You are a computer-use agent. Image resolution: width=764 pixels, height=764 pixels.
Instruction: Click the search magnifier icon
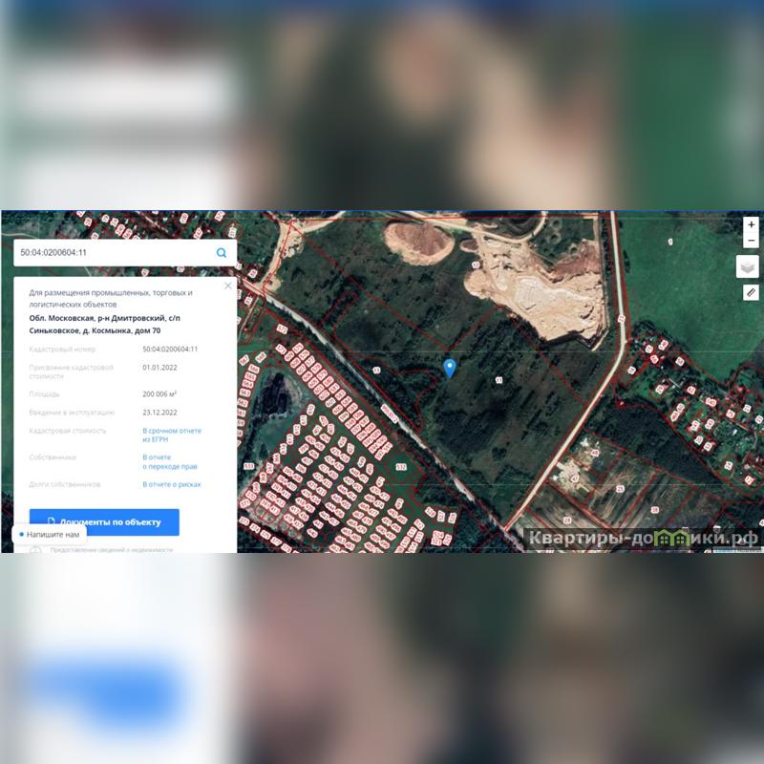coord(222,253)
